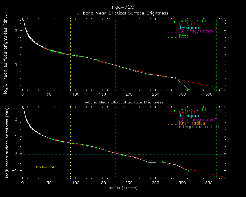Click the 1-sigma legend entry in J-band plot

point(189,28)
